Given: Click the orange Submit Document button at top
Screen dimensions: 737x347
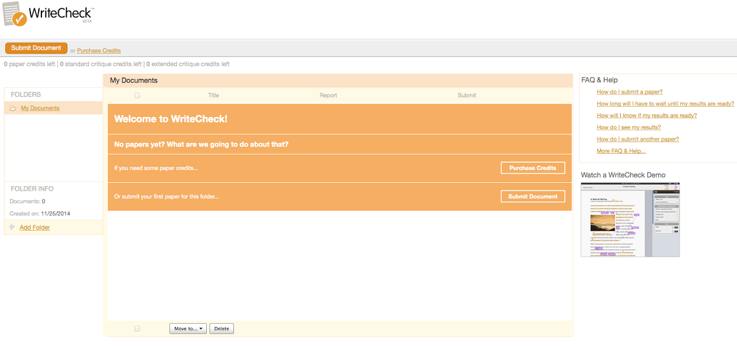Looking at the screenshot, I should point(36,48).
